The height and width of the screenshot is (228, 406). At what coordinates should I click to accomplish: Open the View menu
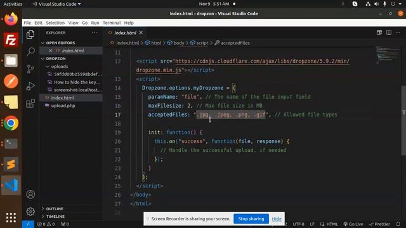(x=74, y=23)
